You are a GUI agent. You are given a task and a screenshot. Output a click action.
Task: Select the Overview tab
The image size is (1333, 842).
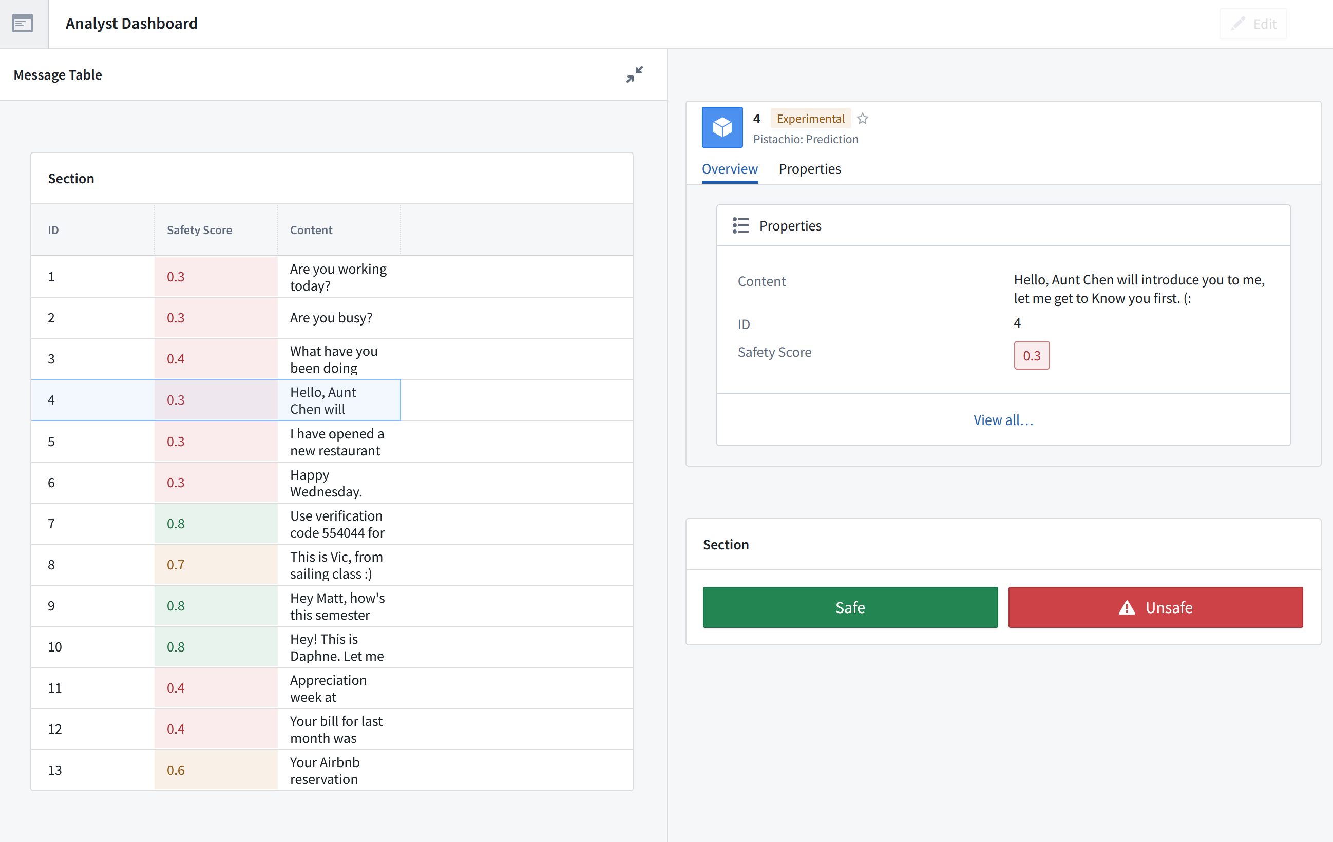730,169
